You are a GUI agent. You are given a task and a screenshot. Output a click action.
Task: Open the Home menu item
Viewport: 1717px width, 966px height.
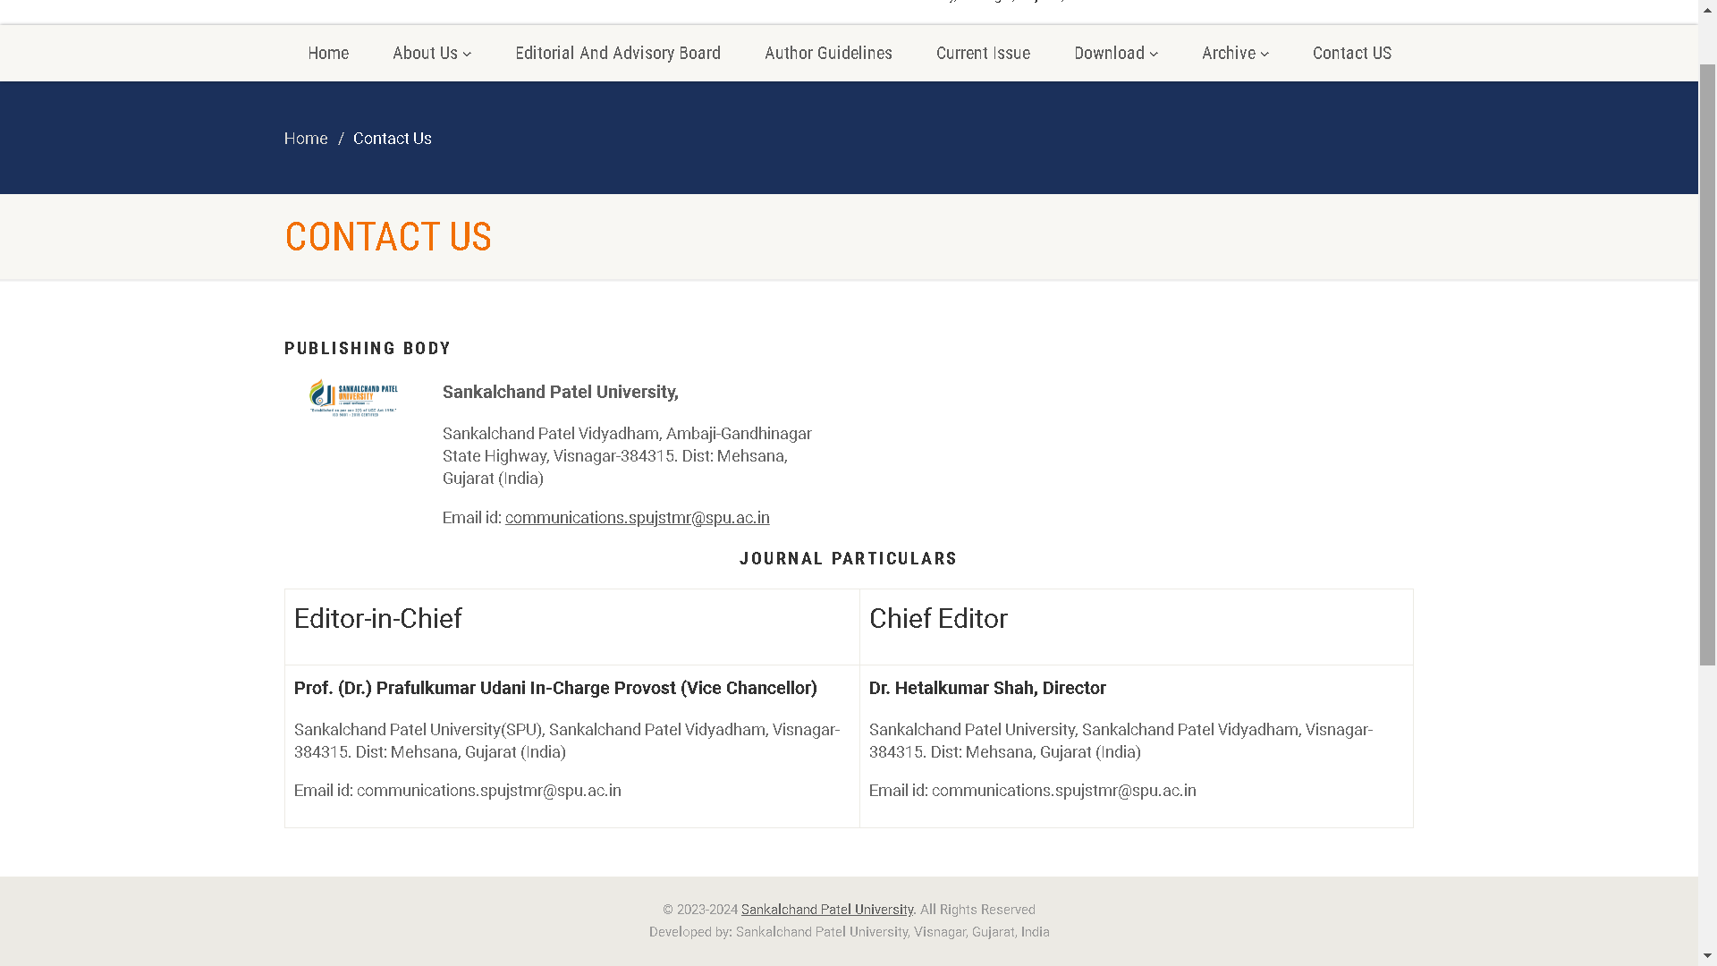click(x=328, y=53)
